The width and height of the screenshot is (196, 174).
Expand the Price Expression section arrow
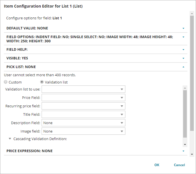click(x=183, y=151)
